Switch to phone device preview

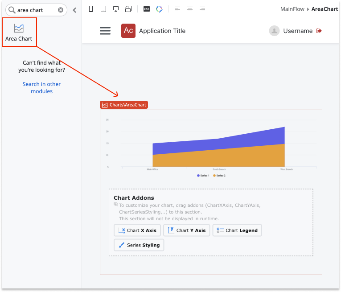91,9
